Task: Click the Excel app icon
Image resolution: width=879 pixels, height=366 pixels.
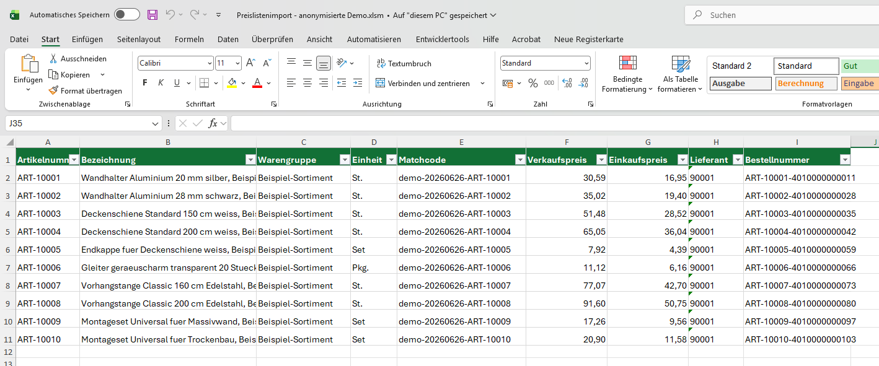Action: (14, 15)
